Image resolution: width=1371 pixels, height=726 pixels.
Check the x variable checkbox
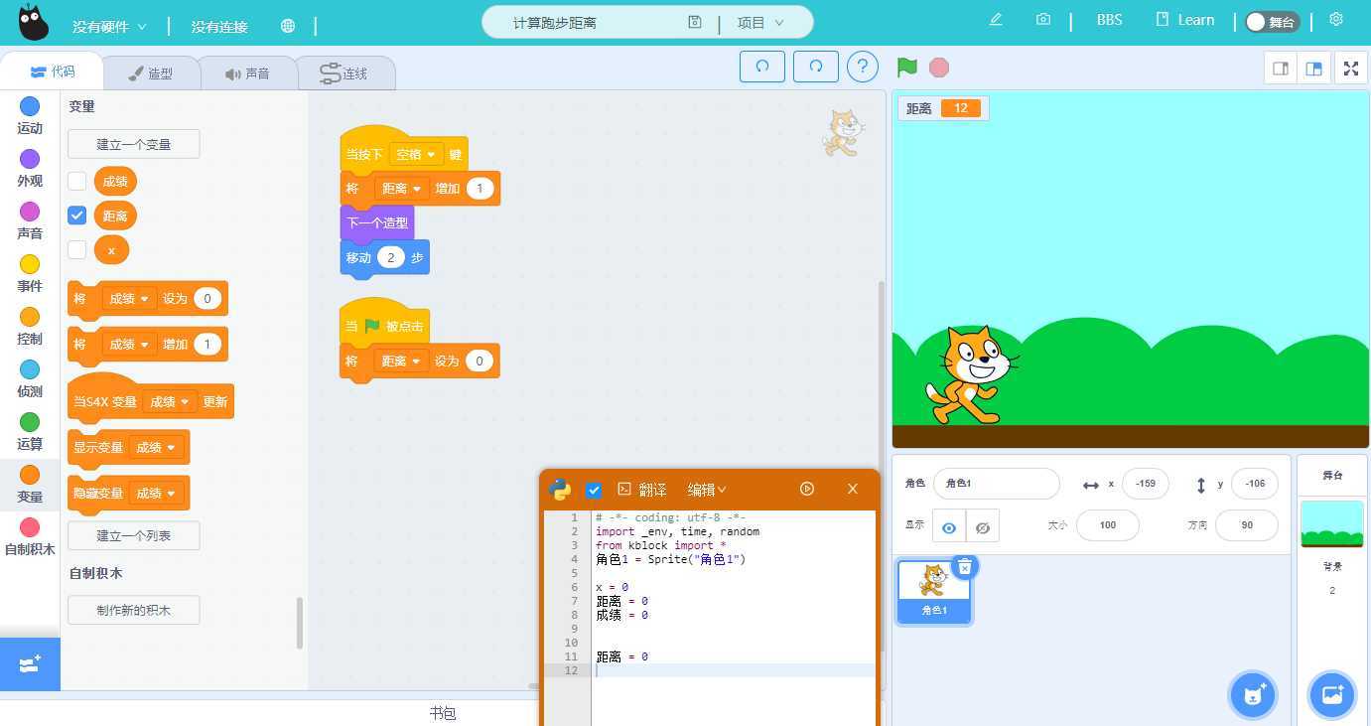[x=76, y=250]
